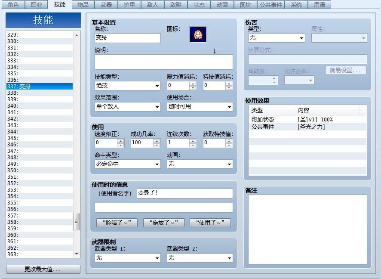
Task: Open the 伤害 类型 dropdown showing 无
Action: coord(277,38)
